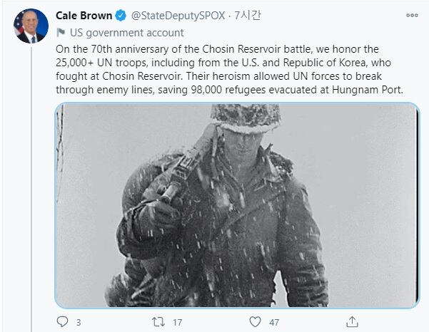Click the reply speech bubble icon
Viewport: 429px width, 332px height.
(x=61, y=322)
